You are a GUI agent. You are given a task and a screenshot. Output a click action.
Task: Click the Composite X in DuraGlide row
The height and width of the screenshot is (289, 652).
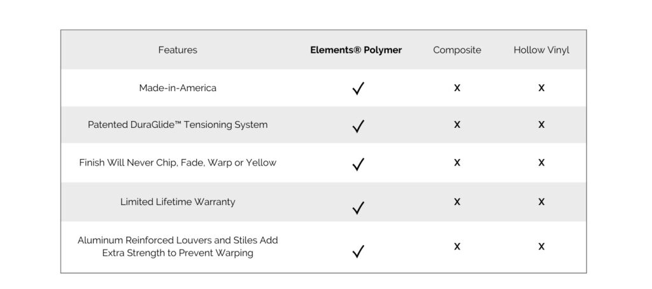457,124
